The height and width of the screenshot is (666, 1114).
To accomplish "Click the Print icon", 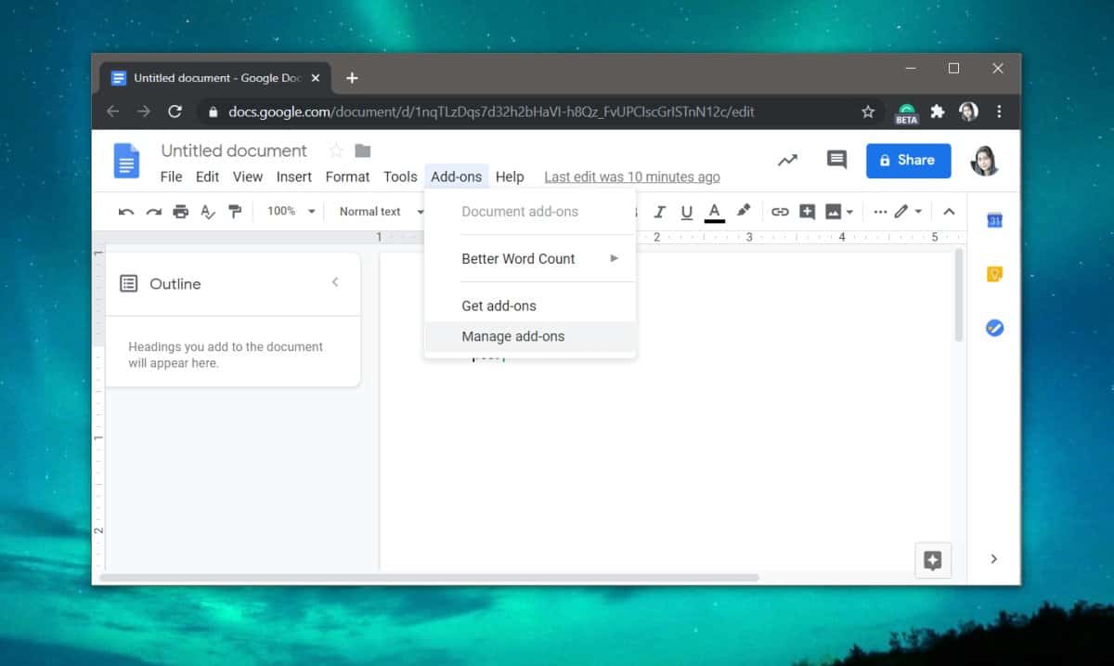I will pyautogui.click(x=181, y=212).
